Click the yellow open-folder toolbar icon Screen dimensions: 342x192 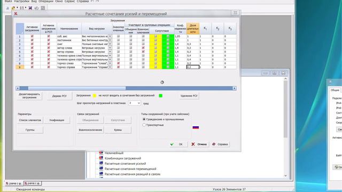tap(13, 8)
